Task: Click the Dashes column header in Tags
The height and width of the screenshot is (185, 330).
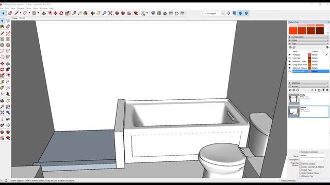Action: click(x=315, y=51)
